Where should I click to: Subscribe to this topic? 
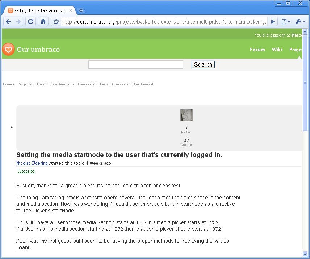tap(26, 171)
